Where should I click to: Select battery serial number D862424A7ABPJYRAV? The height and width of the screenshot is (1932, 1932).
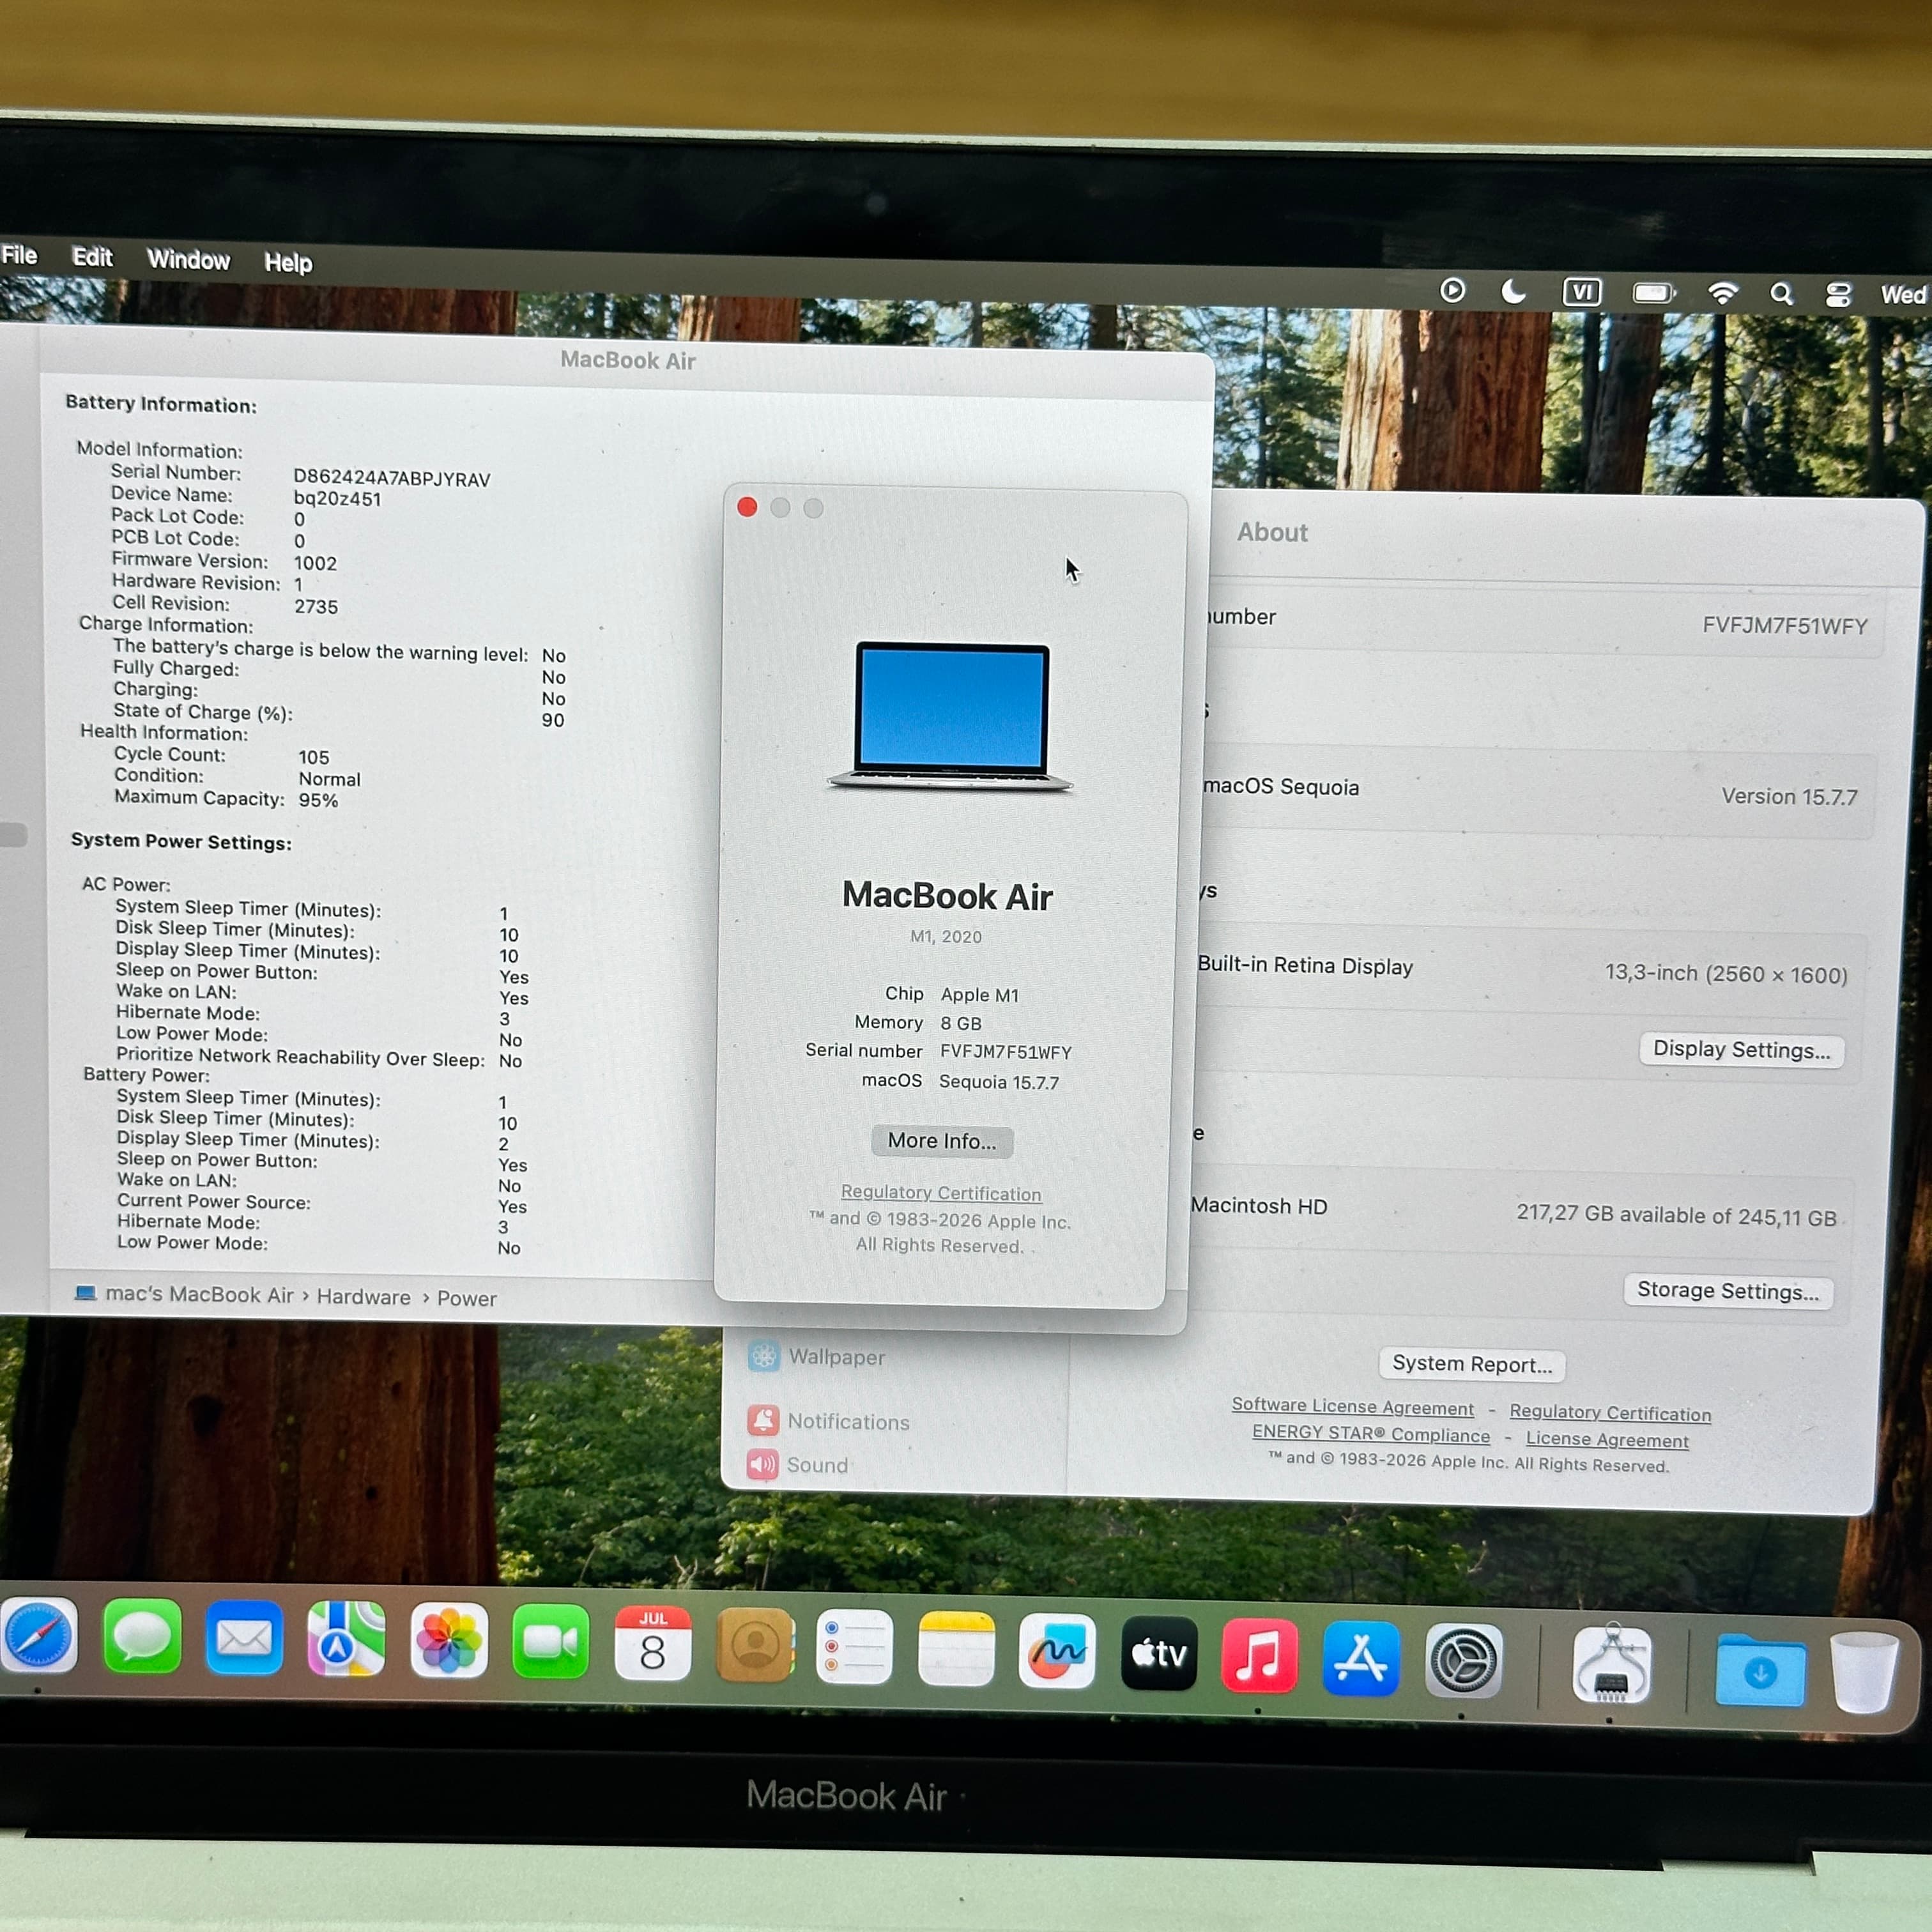[392, 479]
